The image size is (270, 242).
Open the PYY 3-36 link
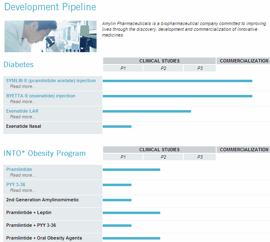(x=16, y=184)
